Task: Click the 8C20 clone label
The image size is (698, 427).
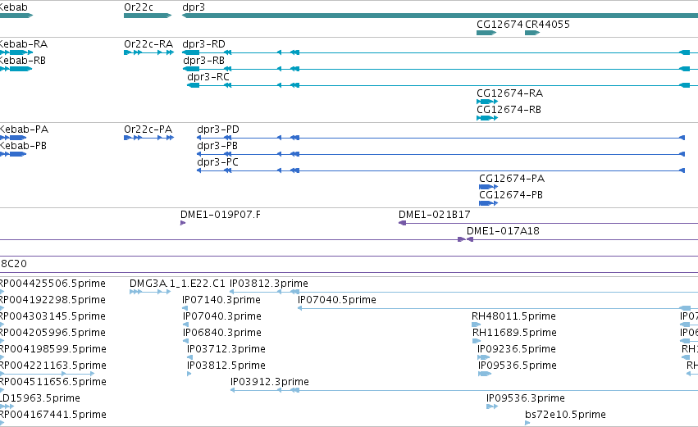Action: [x=13, y=264]
